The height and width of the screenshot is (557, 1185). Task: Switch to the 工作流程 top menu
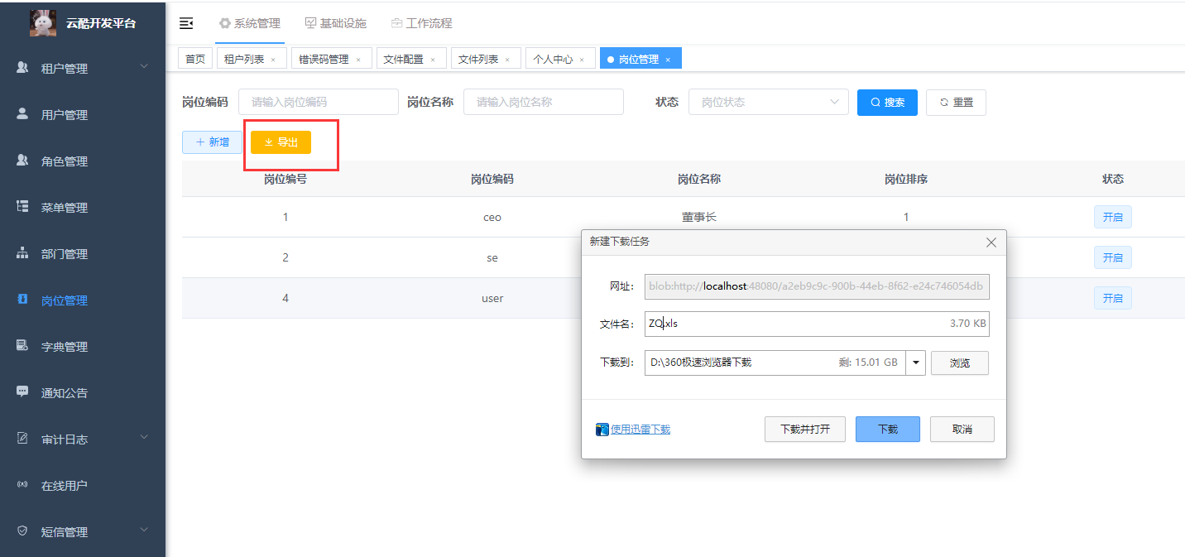coord(422,23)
